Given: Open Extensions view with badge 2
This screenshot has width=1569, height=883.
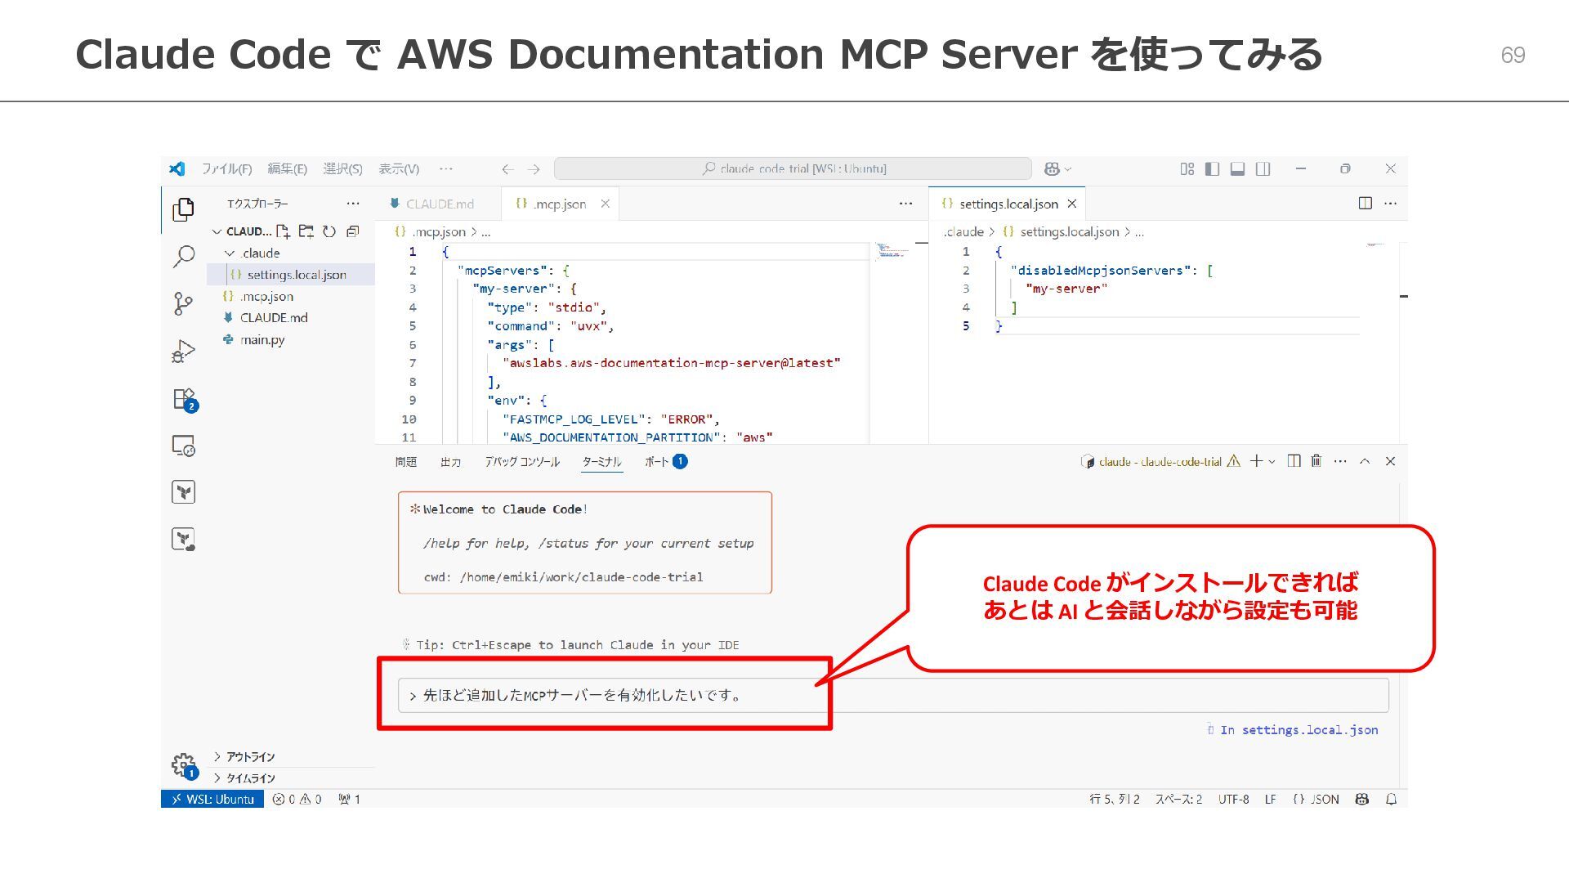Looking at the screenshot, I should 186,400.
